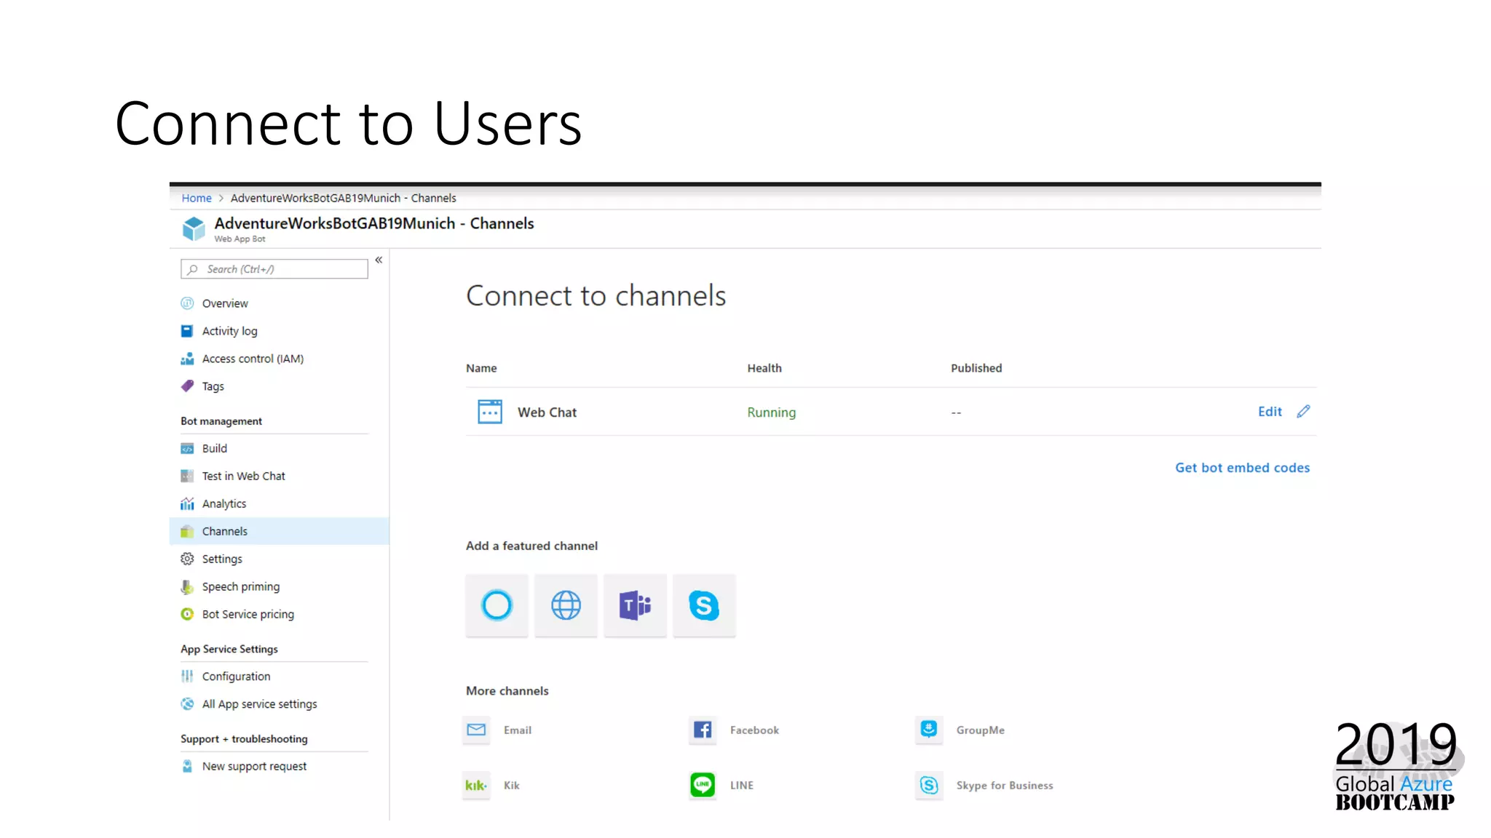Click the Tags purple tag icon
Screen dimensions: 1491x838
click(x=187, y=386)
